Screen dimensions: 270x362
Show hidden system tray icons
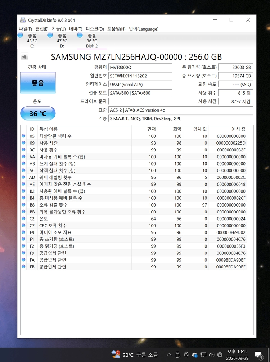(169, 354)
